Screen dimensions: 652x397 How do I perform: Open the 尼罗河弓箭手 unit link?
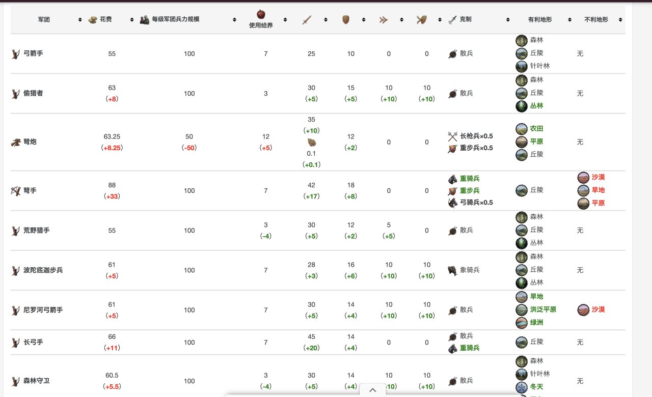coord(43,310)
